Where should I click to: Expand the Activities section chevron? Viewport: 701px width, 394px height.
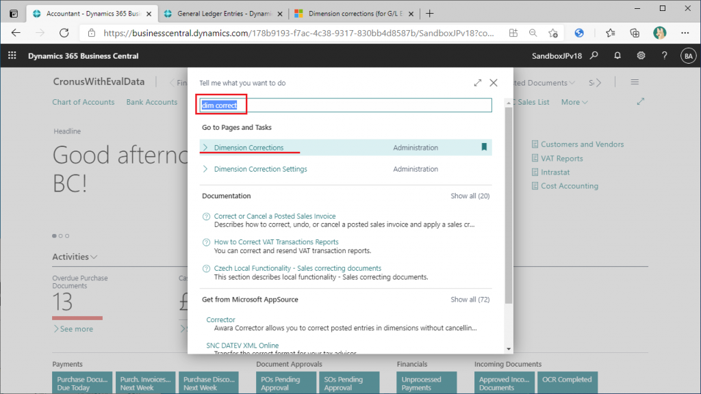click(x=94, y=257)
